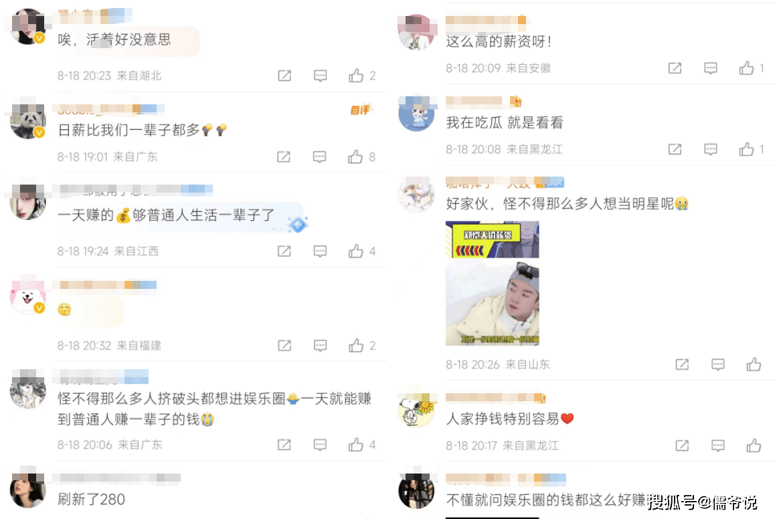Screen dimensions: 775x519
Task: Open the man in yellow jacket photo
Action: (x=493, y=304)
